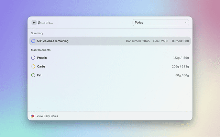The image size is (220, 137).
Task: Click the 80g / 86g fat value
Action: tap(182, 75)
